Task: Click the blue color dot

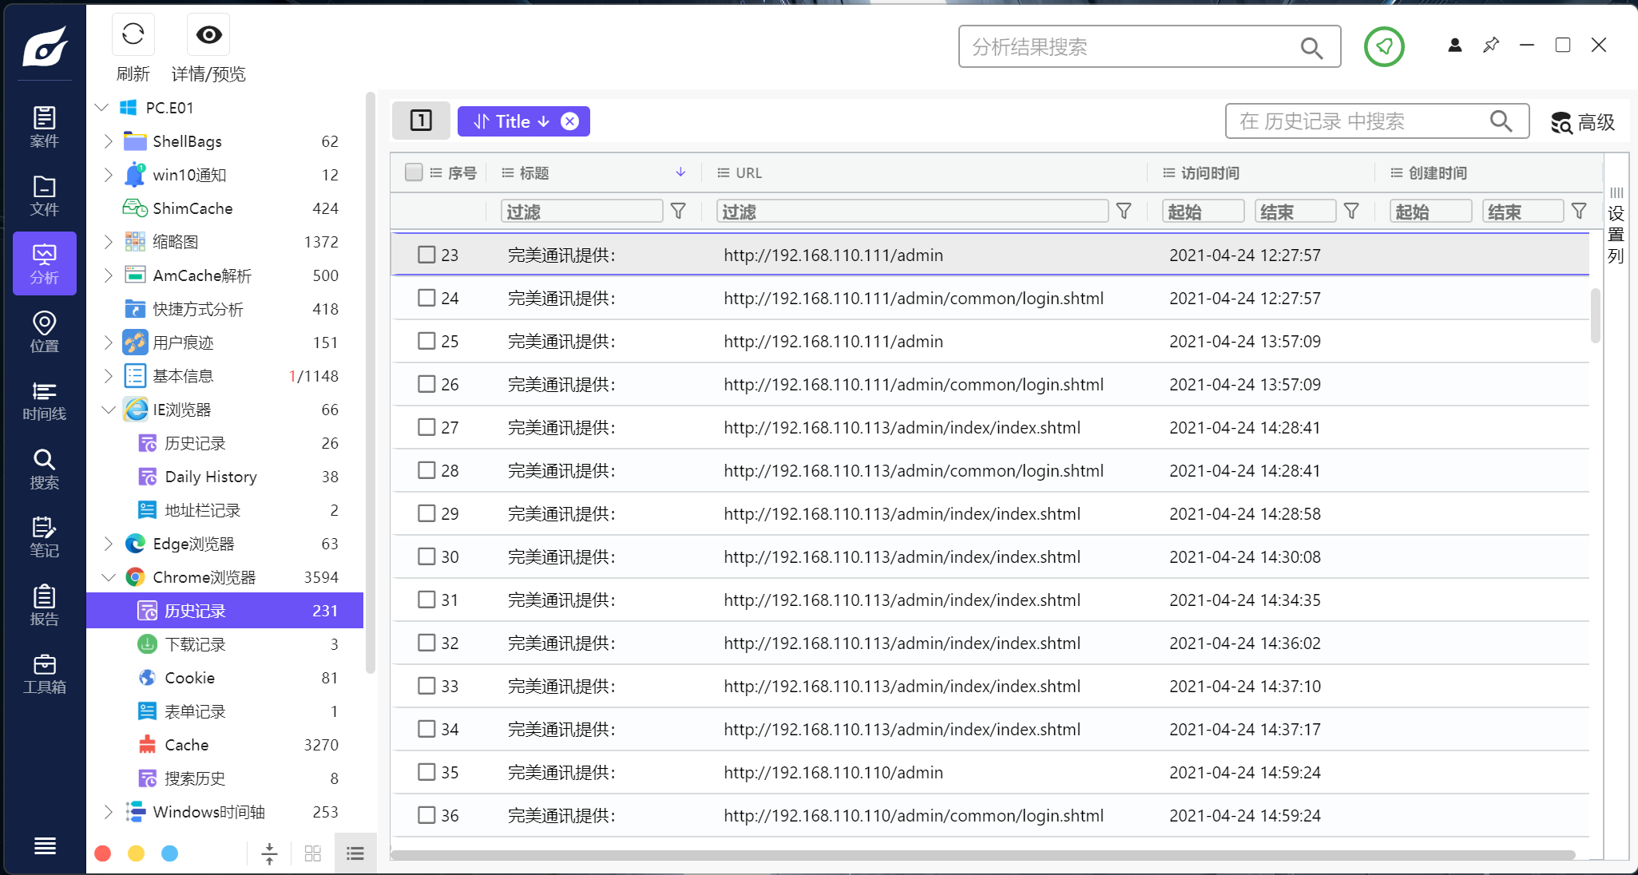Action: [169, 854]
